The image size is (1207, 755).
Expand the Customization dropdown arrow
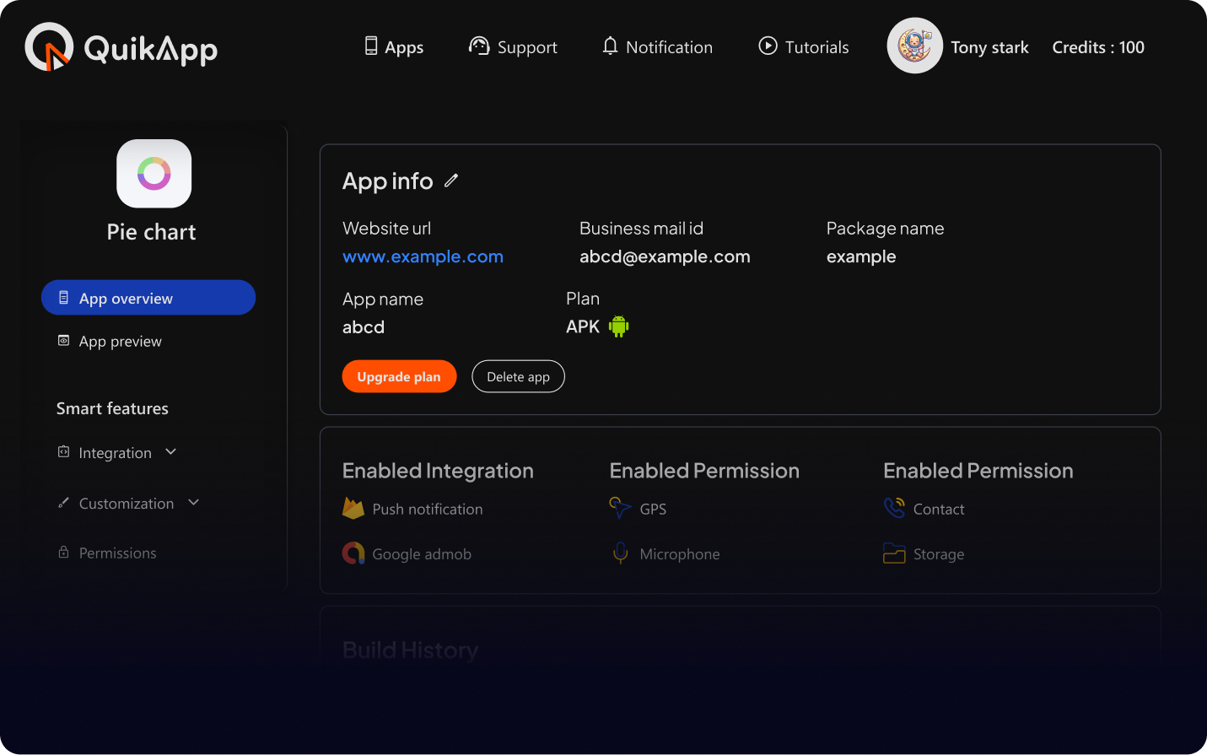click(194, 503)
